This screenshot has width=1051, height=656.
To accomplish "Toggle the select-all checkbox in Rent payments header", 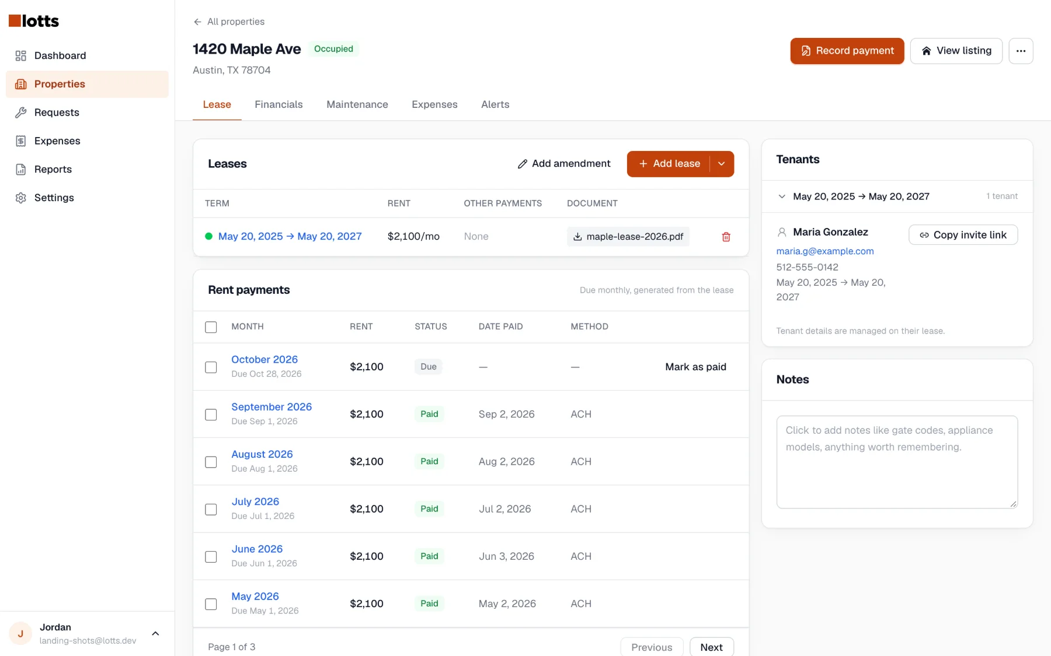I will [x=211, y=327].
